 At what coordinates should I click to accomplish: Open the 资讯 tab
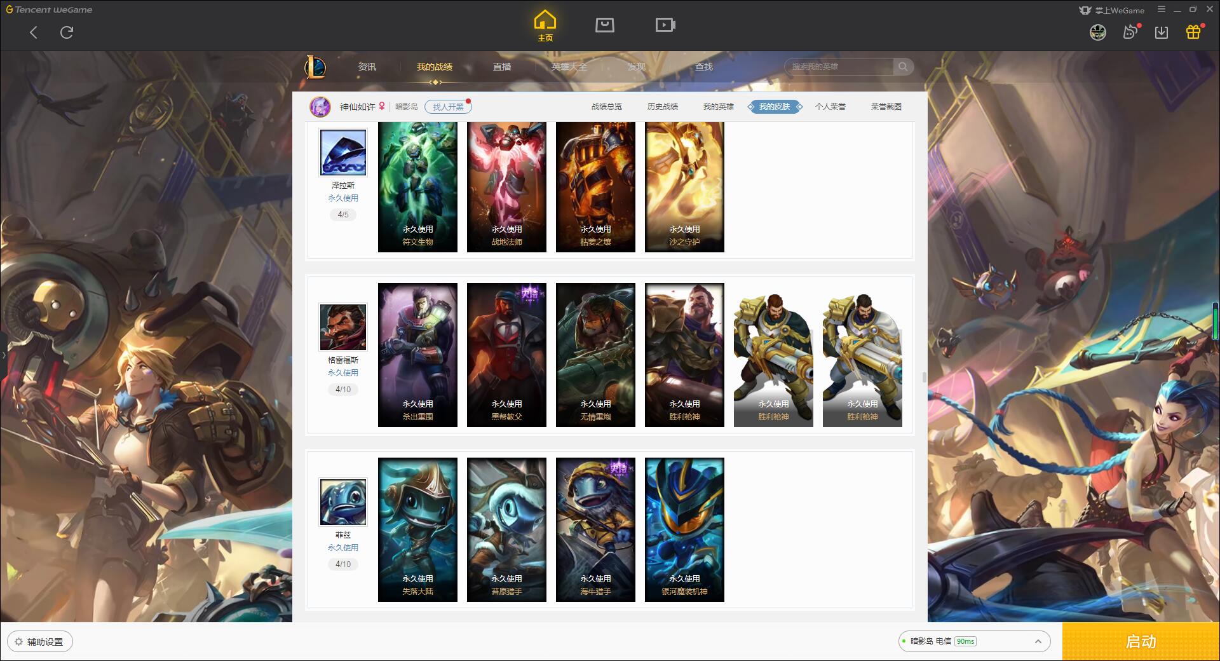pyautogui.click(x=367, y=67)
